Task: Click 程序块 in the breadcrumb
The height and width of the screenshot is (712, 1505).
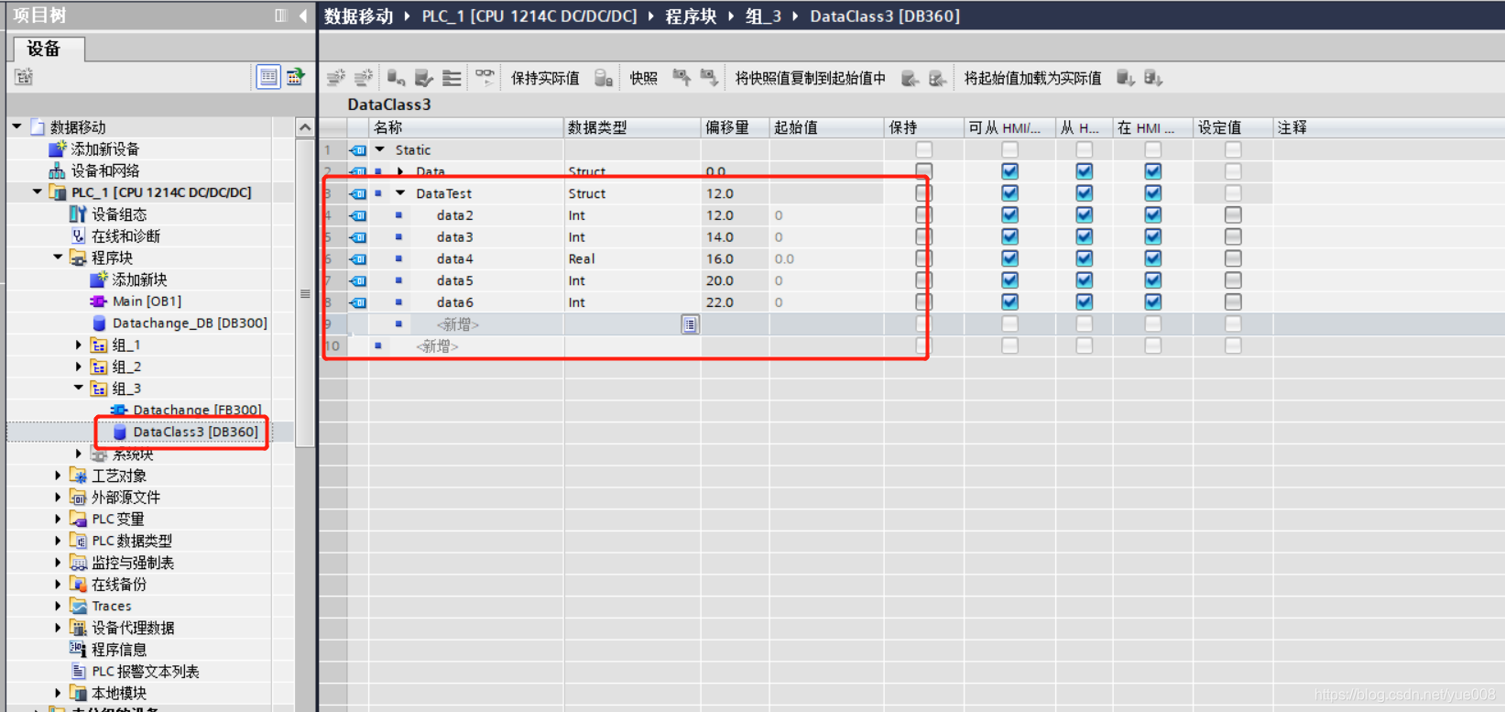Action: click(x=691, y=16)
